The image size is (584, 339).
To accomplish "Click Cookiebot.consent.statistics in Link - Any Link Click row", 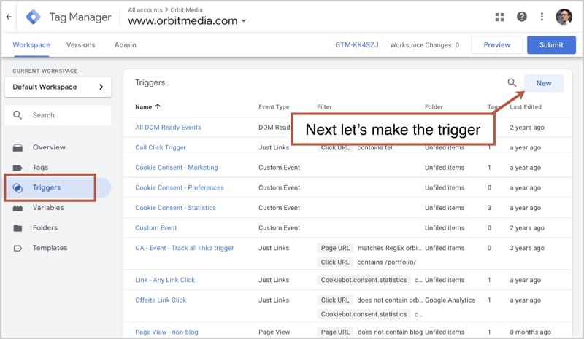I will [x=364, y=280].
